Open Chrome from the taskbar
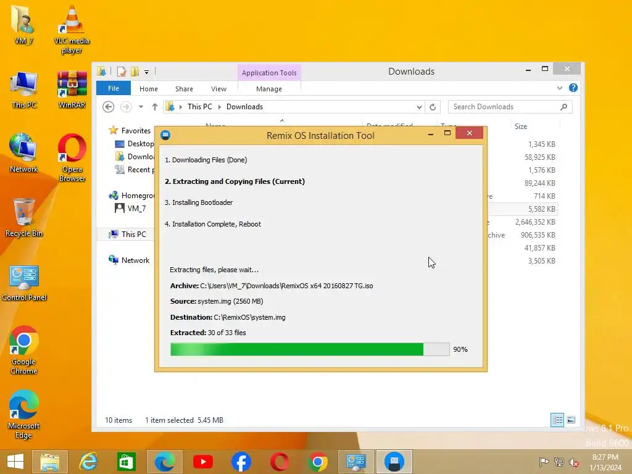The height and width of the screenshot is (474, 632). [318, 462]
